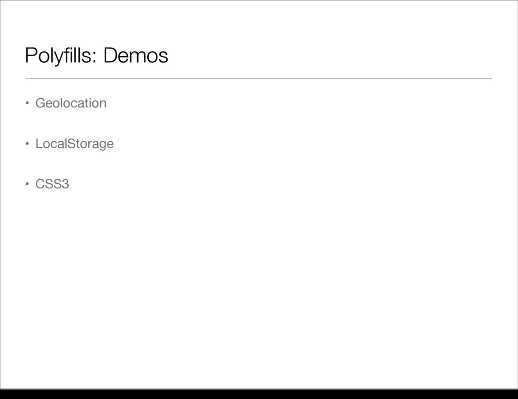
Task: Click the capital G in Geolocation
Action: 40,103
